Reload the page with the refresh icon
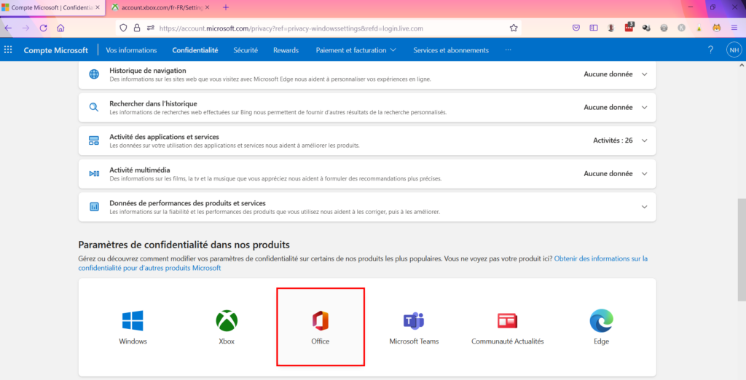This screenshot has width=746, height=380. pyautogui.click(x=43, y=28)
